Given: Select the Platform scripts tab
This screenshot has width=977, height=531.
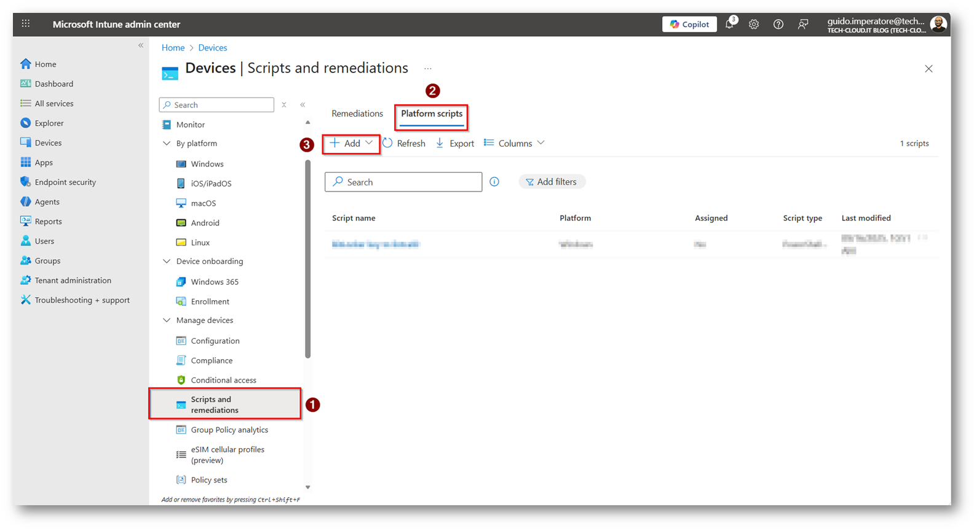Looking at the screenshot, I should (x=432, y=114).
